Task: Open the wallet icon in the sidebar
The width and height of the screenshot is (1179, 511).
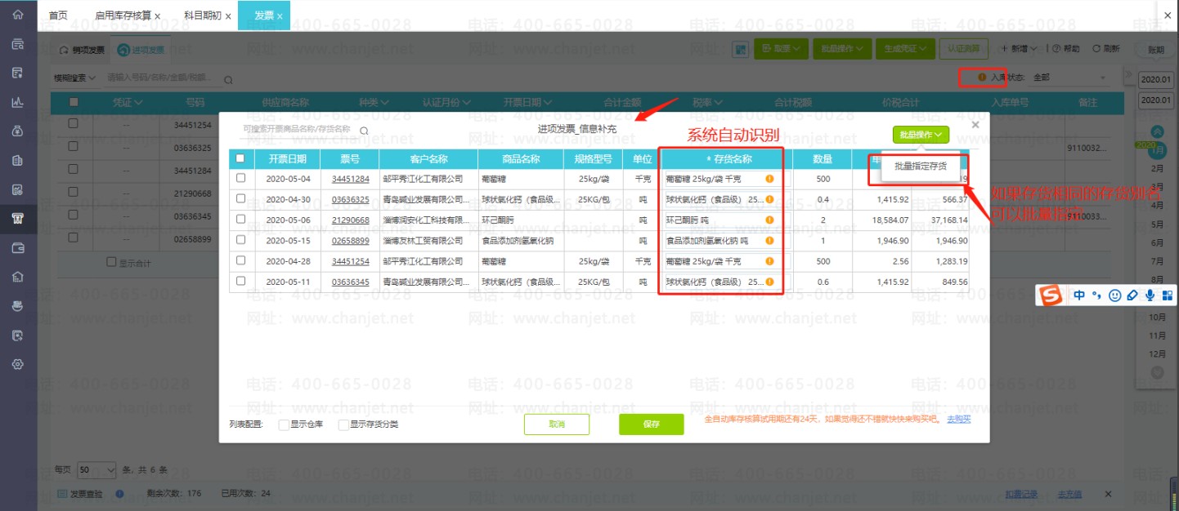Action: [17, 247]
